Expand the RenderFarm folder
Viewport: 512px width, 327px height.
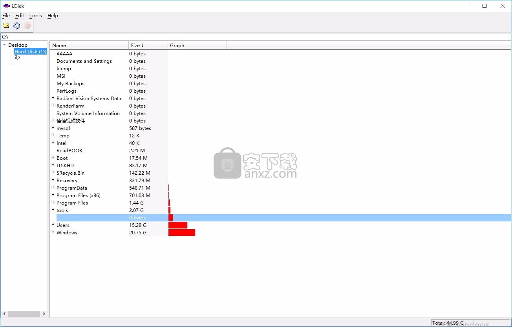53,106
